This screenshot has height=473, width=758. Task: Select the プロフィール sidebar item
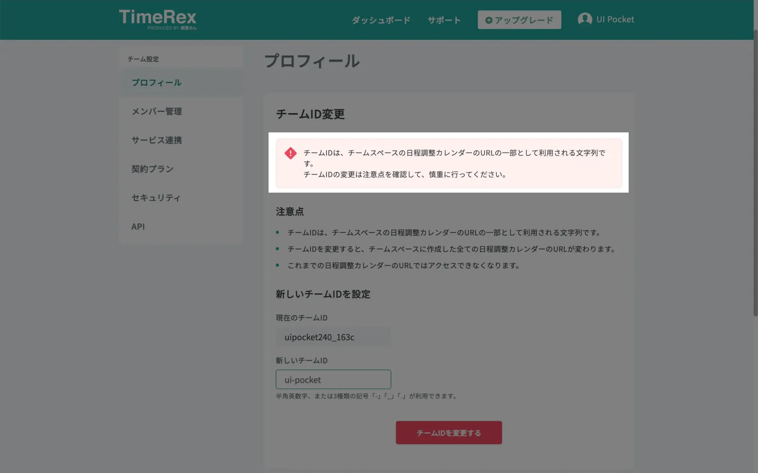pyautogui.click(x=156, y=82)
